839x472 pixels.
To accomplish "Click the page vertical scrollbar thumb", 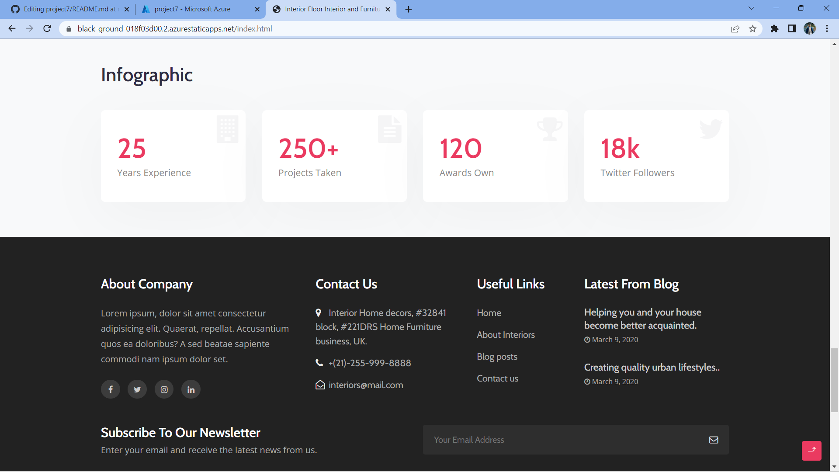I will [x=834, y=379].
